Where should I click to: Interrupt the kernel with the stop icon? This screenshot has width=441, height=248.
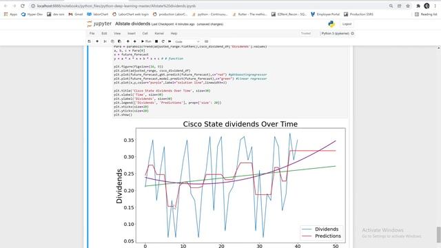coord(156,41)
